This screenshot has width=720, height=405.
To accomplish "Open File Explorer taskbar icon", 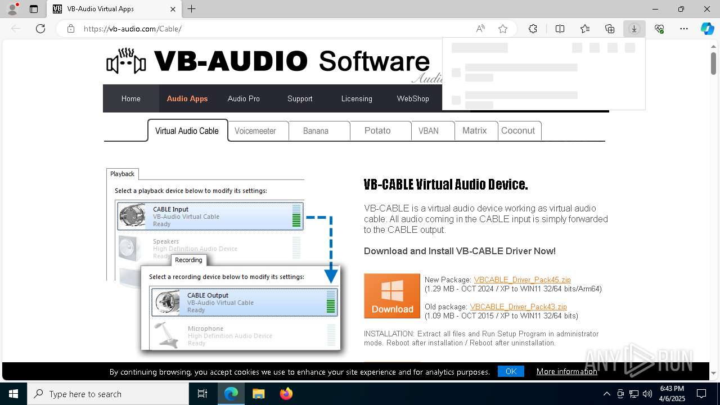I will pyautogui.click(x=258, y=394).
